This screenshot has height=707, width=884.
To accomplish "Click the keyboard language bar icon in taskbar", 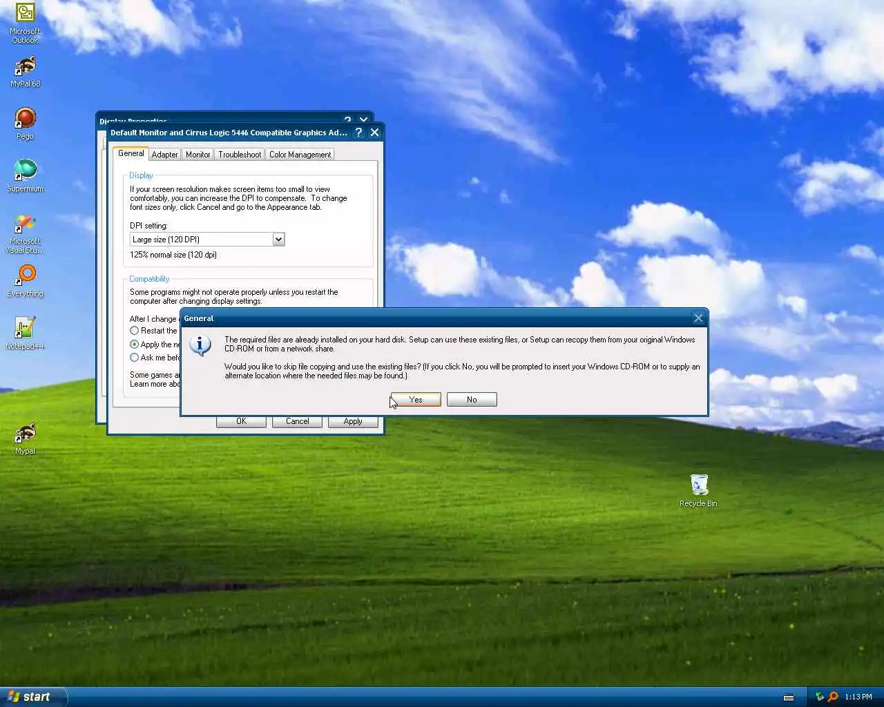I will 789,697.
